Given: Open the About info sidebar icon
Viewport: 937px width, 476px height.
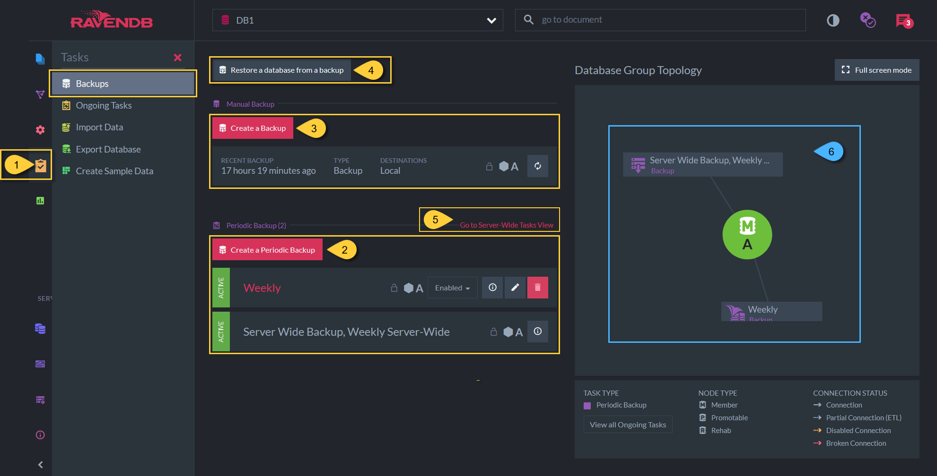Looking at the screenshot, I should click(x=40, y=435).
